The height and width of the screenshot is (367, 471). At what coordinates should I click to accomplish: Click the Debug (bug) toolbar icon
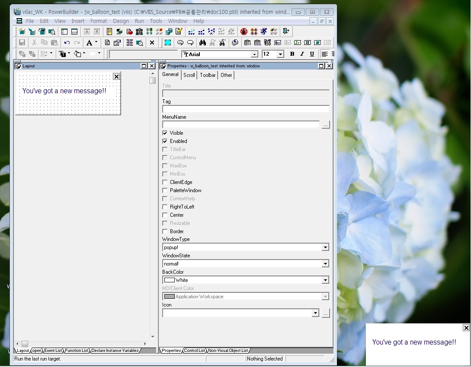pyautogui.click(x=244, y=32)
